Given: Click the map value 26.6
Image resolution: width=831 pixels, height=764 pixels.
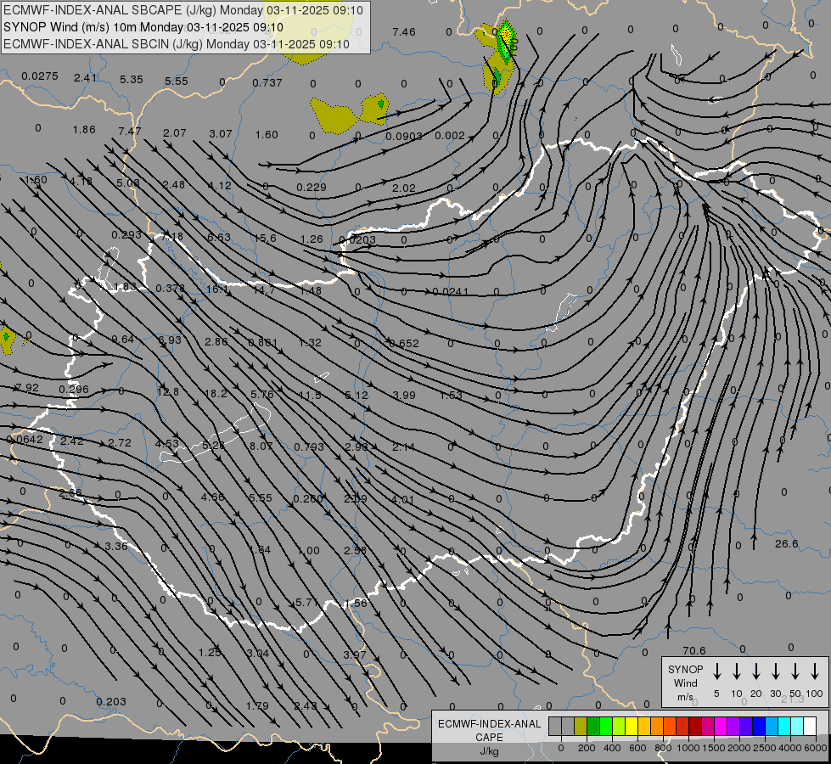Looking at the screenshot, I should (787, 544).
